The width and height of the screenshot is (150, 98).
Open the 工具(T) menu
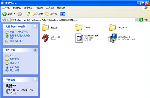coord(50,8)
